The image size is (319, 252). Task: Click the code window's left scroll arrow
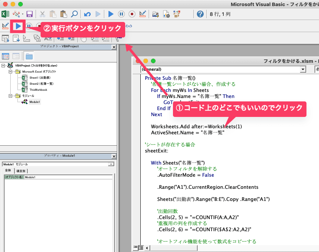pos(147,248)
